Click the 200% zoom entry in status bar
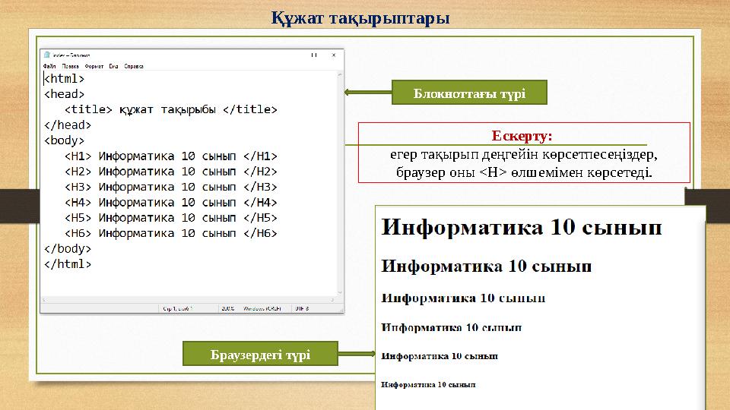Image resolution: width=730 pixels, height=410 pixels. [227, 308]
